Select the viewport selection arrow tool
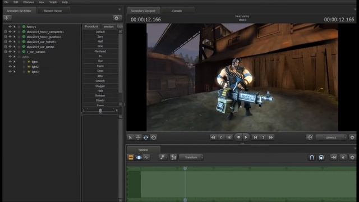 pos(130,137)
